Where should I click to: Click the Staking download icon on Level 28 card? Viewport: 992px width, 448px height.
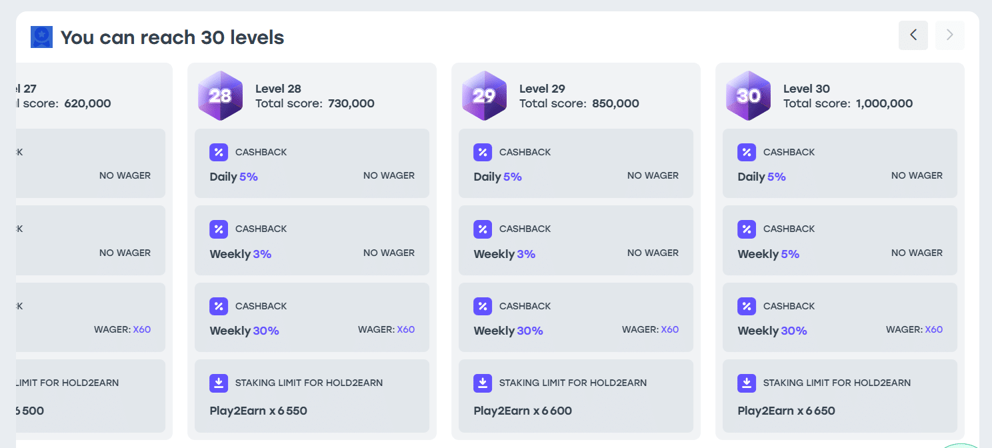point(219,383)
